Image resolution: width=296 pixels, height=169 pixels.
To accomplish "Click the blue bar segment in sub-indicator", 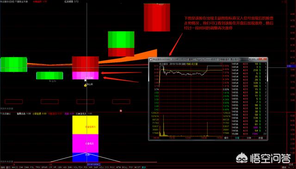I will tap(85, 157).
